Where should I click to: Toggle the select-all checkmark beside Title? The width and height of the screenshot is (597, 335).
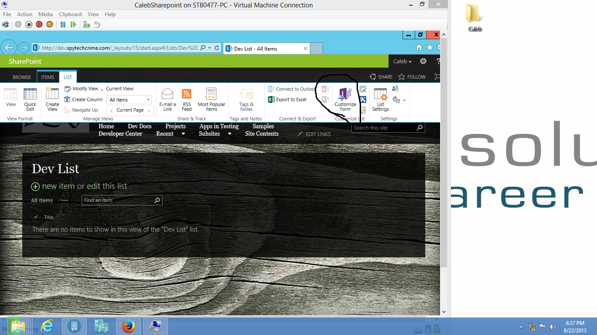[x=36, y=217]
